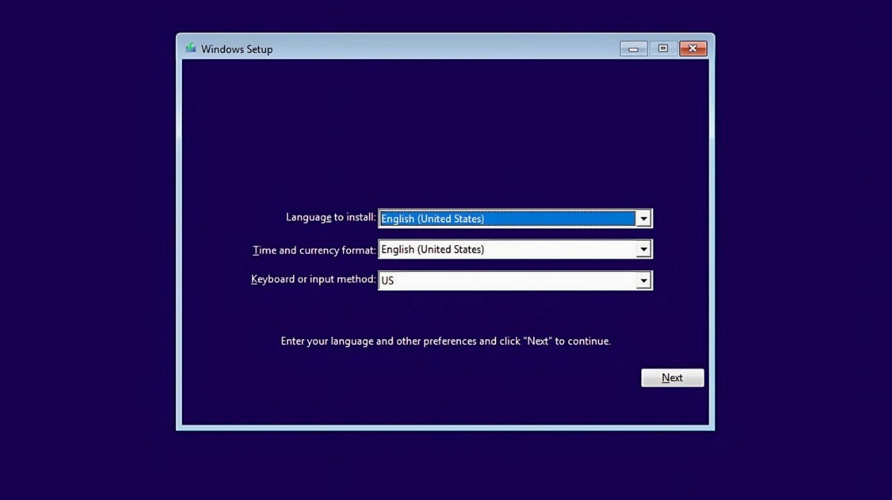Image resolution: width=892 pixels, height=500 pixels.
Task: Click the "Language to install:" label
Action: (330, 218)
